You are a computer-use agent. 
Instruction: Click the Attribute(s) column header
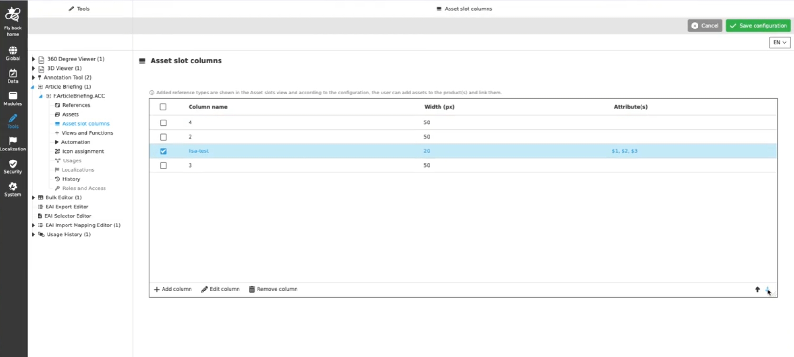[631, 107]
